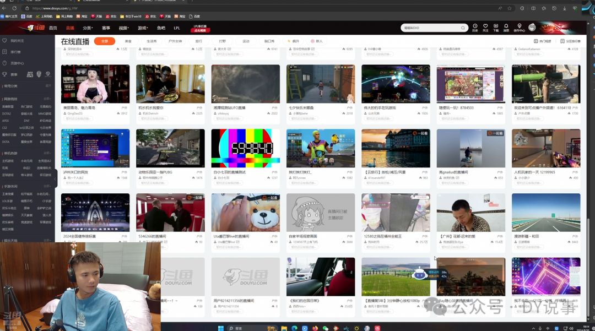Open the browser split screen icon
Viewport: 595px width, 331px height.
tap(533, 8)
